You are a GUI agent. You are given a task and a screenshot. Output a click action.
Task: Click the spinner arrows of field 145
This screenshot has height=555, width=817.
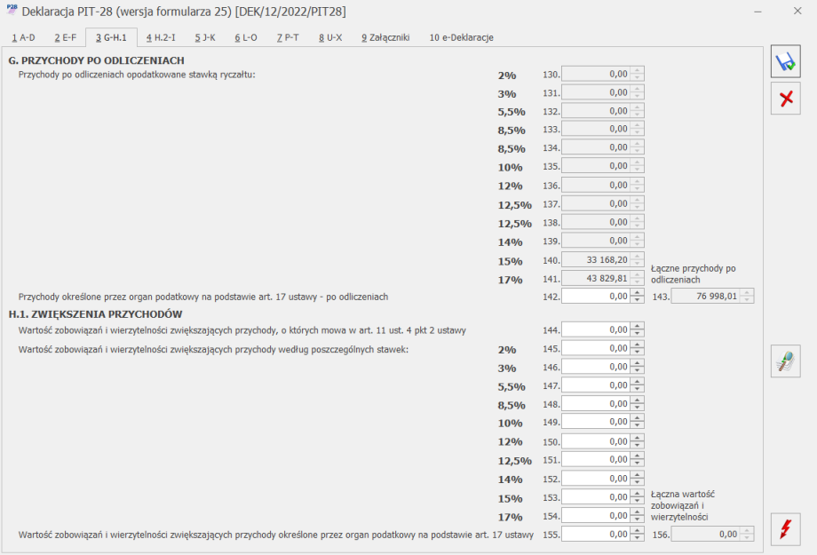point(638,348)
